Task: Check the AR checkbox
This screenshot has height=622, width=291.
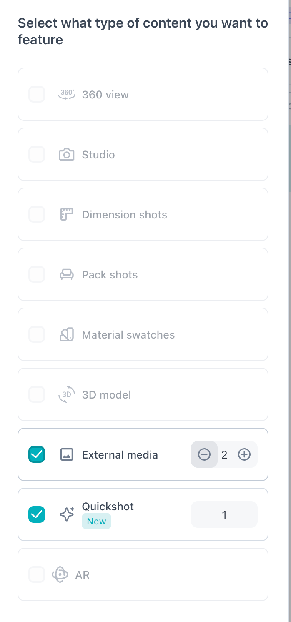Action: (37, 574)
